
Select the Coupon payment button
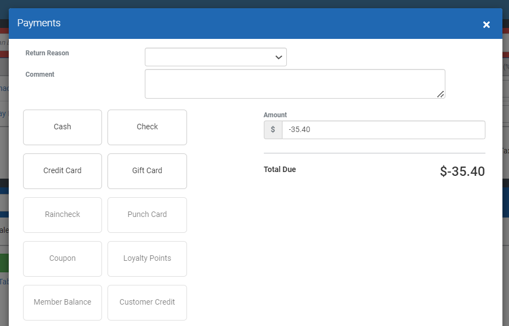pos(63,259)
